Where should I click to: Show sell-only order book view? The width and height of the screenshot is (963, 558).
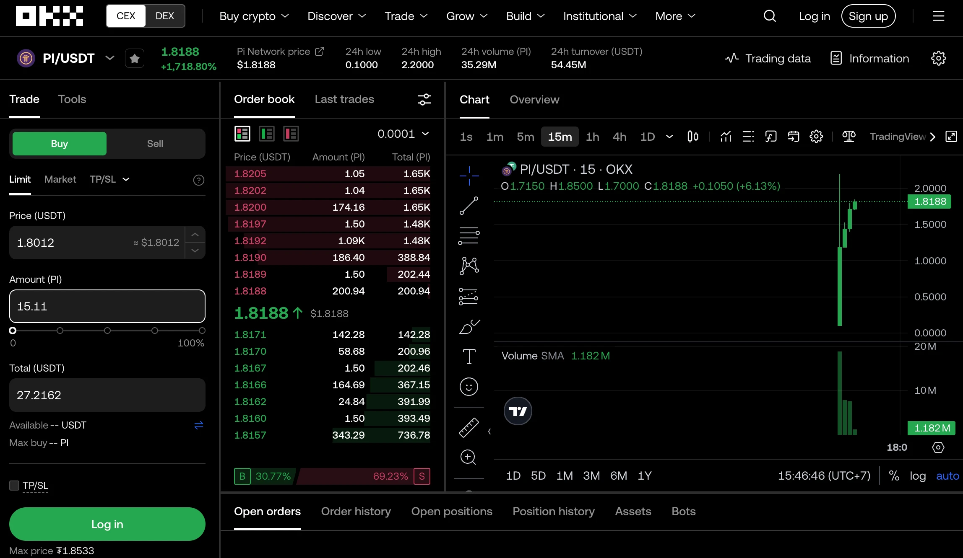(x=291, y=134)
